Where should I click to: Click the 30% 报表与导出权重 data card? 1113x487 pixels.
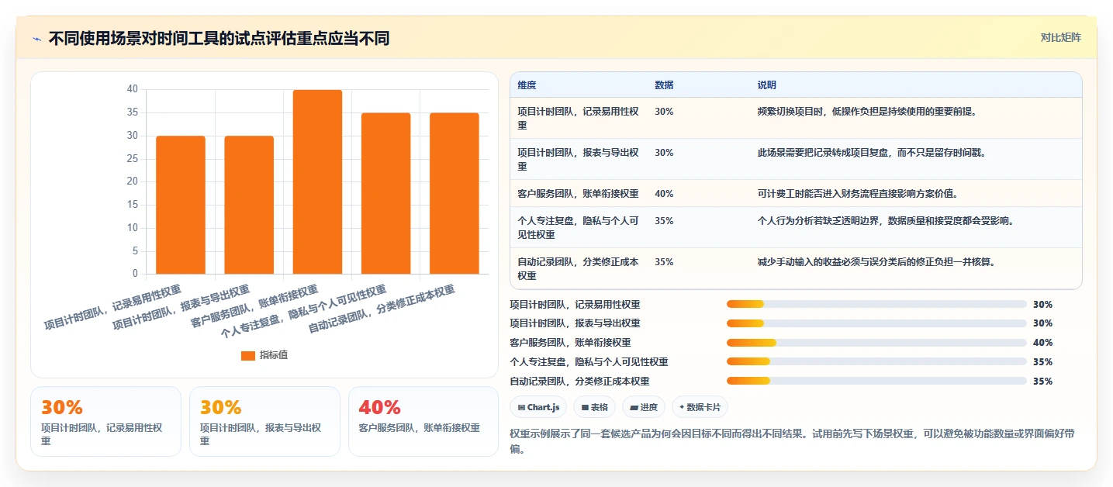tap(264, 421)
